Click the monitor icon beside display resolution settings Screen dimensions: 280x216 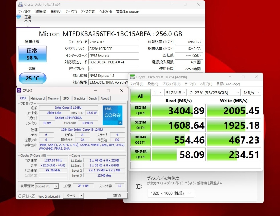click(x=139, y=186)
